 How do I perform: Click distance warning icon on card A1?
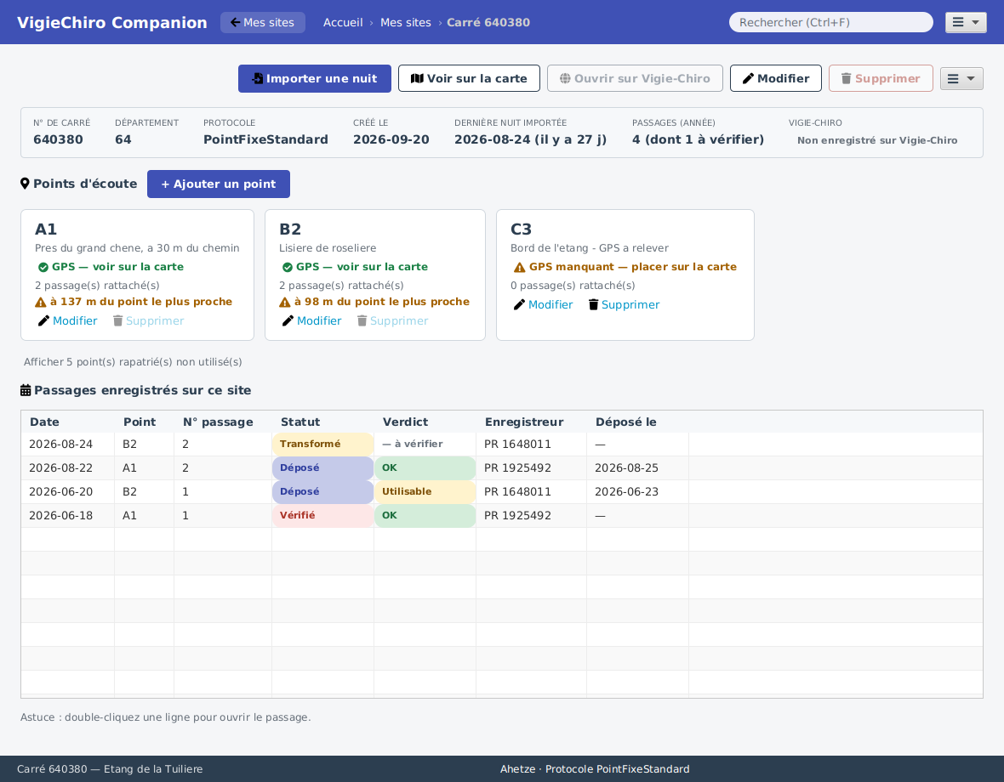(x=40, y=303)
